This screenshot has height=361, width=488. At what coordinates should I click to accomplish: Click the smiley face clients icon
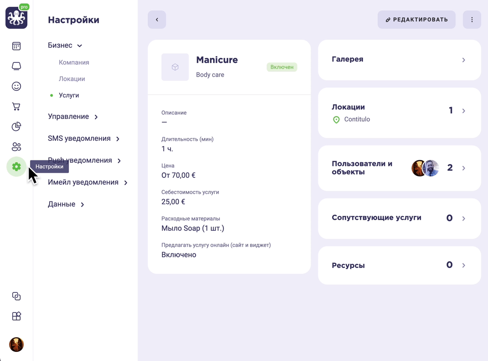pos(16,86)
